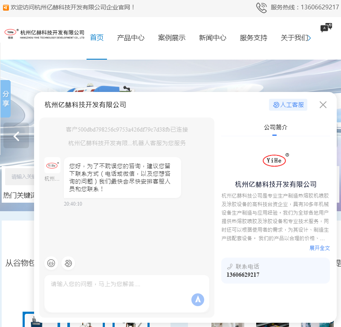The image size is (341, 327).
Task: Click the chat dialog title 杭州亿赫科技开发有限公司
Action: [x=85, y=105]
